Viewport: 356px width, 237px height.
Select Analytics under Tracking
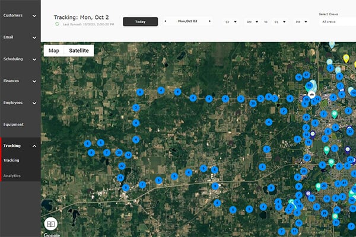coord(12,175)
